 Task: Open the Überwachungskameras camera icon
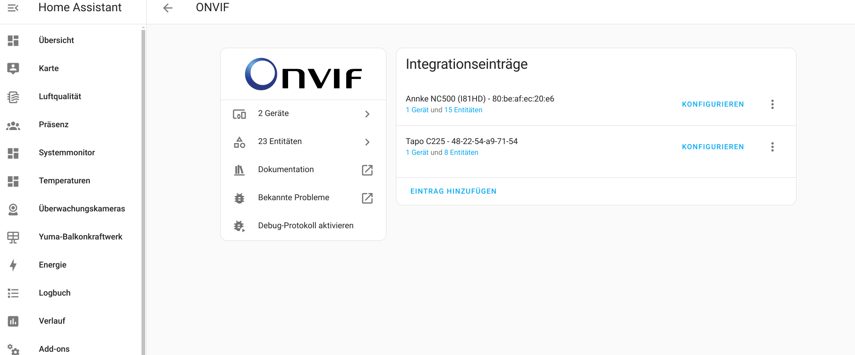click(x=13, y=209)
